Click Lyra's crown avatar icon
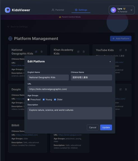Screen dimensions: 138x161 point(113,10)
